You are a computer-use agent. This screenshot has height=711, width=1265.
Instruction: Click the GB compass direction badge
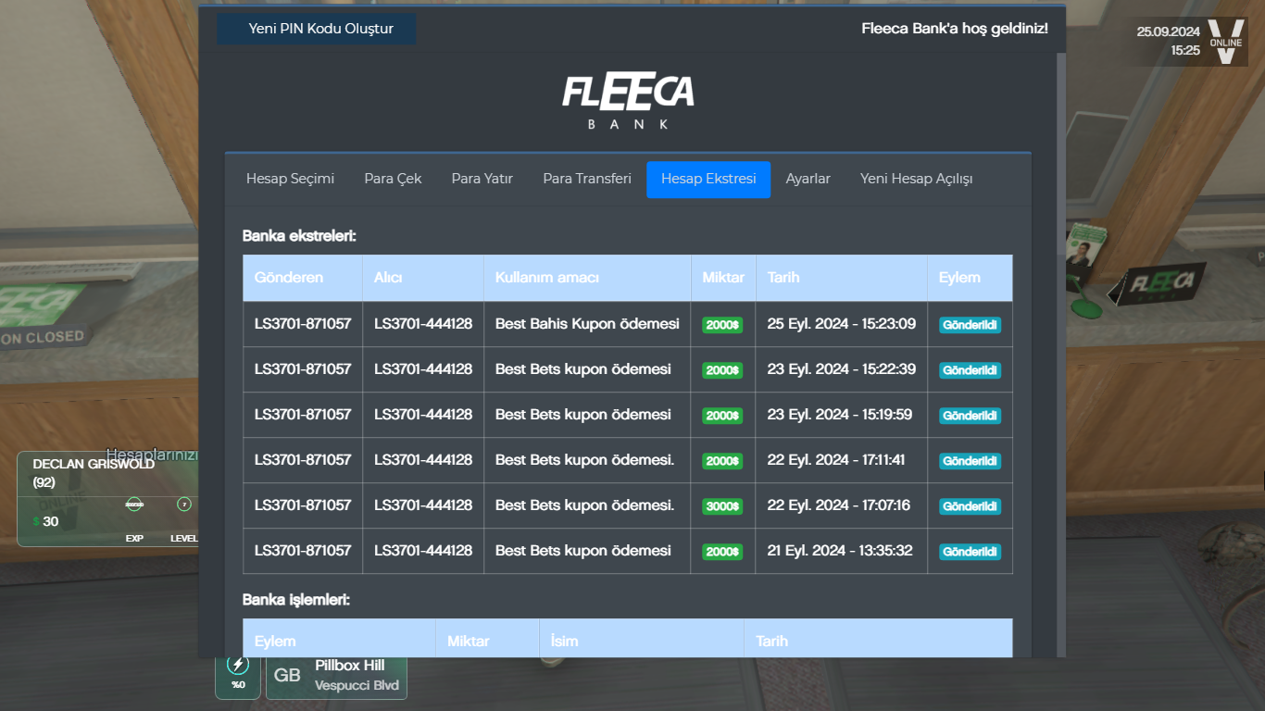point(287,675)
